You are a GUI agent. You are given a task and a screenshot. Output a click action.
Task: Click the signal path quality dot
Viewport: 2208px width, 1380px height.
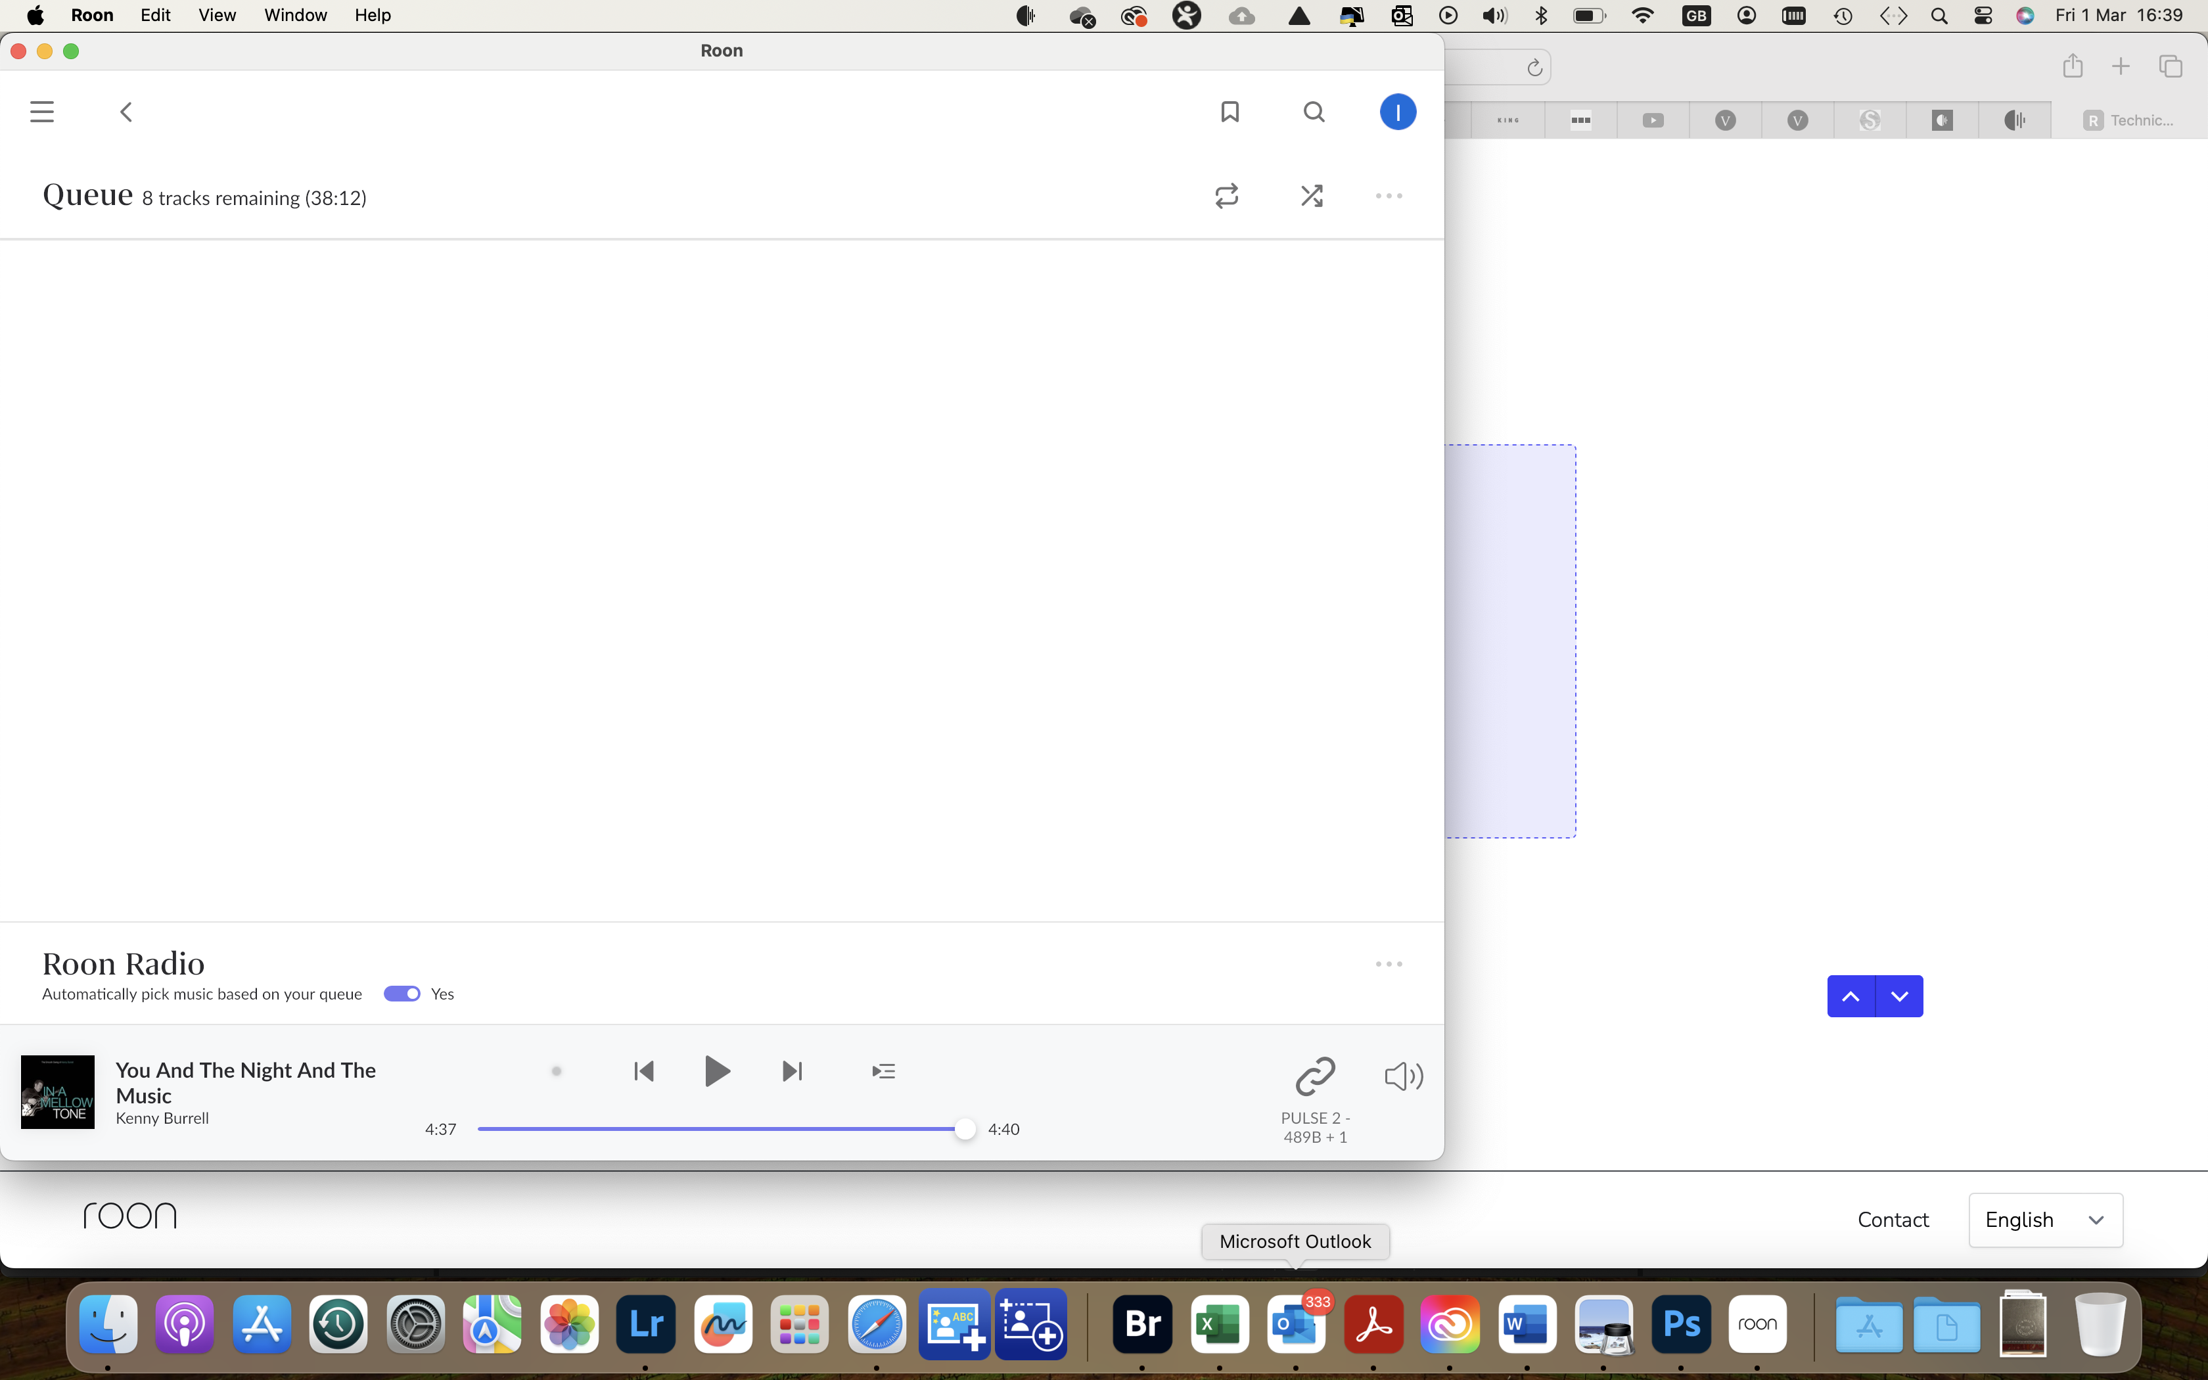point(557,1072)
